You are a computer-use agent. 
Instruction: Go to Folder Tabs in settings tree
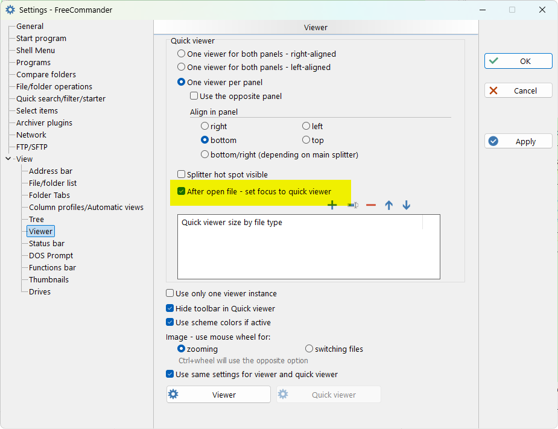(49, 195)
